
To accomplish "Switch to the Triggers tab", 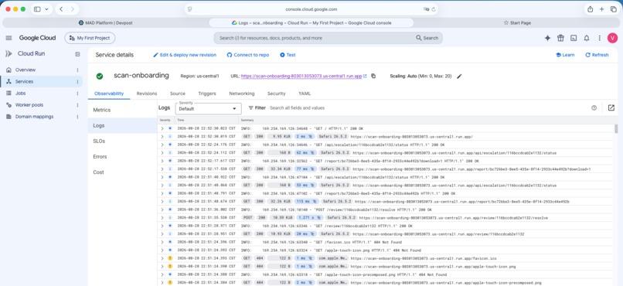I will 207,94.
